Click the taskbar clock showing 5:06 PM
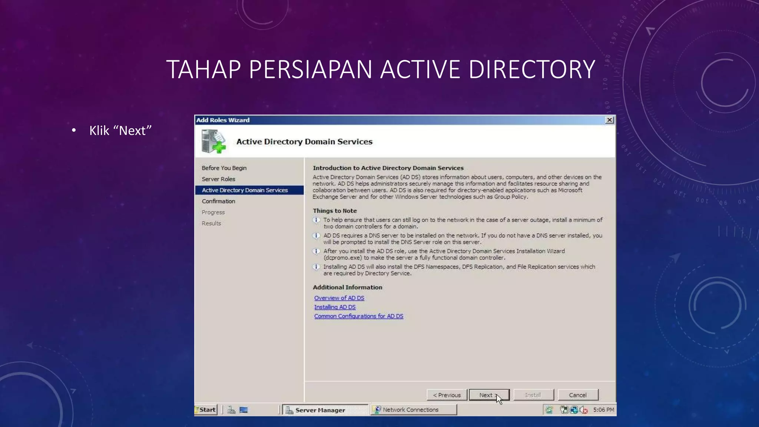Viewport: 759px width, 427px height. 603,410
